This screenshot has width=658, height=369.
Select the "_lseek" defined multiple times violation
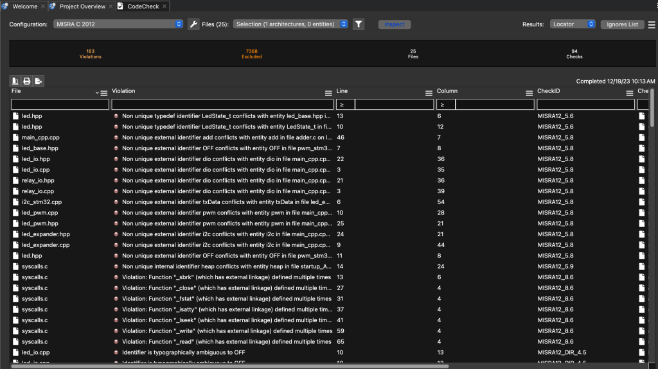coord(227,320)
